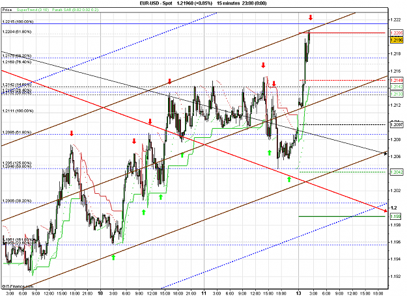Screen dimensions: 407x296
Task: Click the 1.206 price axis tick
Action: pyautogui.click(x=395, y=157)
